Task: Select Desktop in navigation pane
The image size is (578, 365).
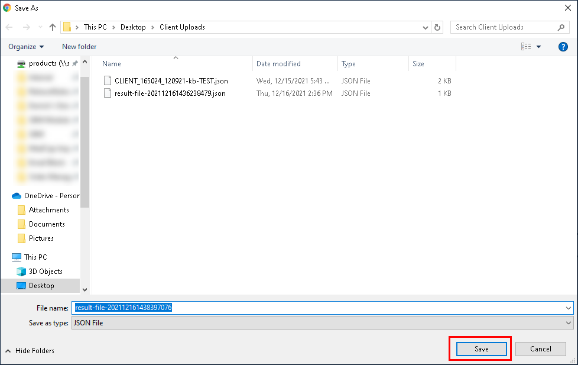Action: tap(41, 286)
